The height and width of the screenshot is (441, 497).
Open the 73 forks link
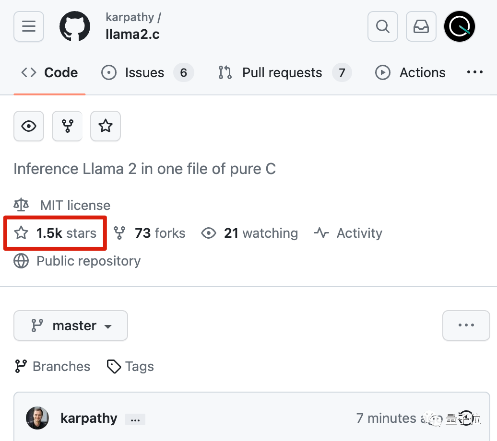[x=159, y=233]
